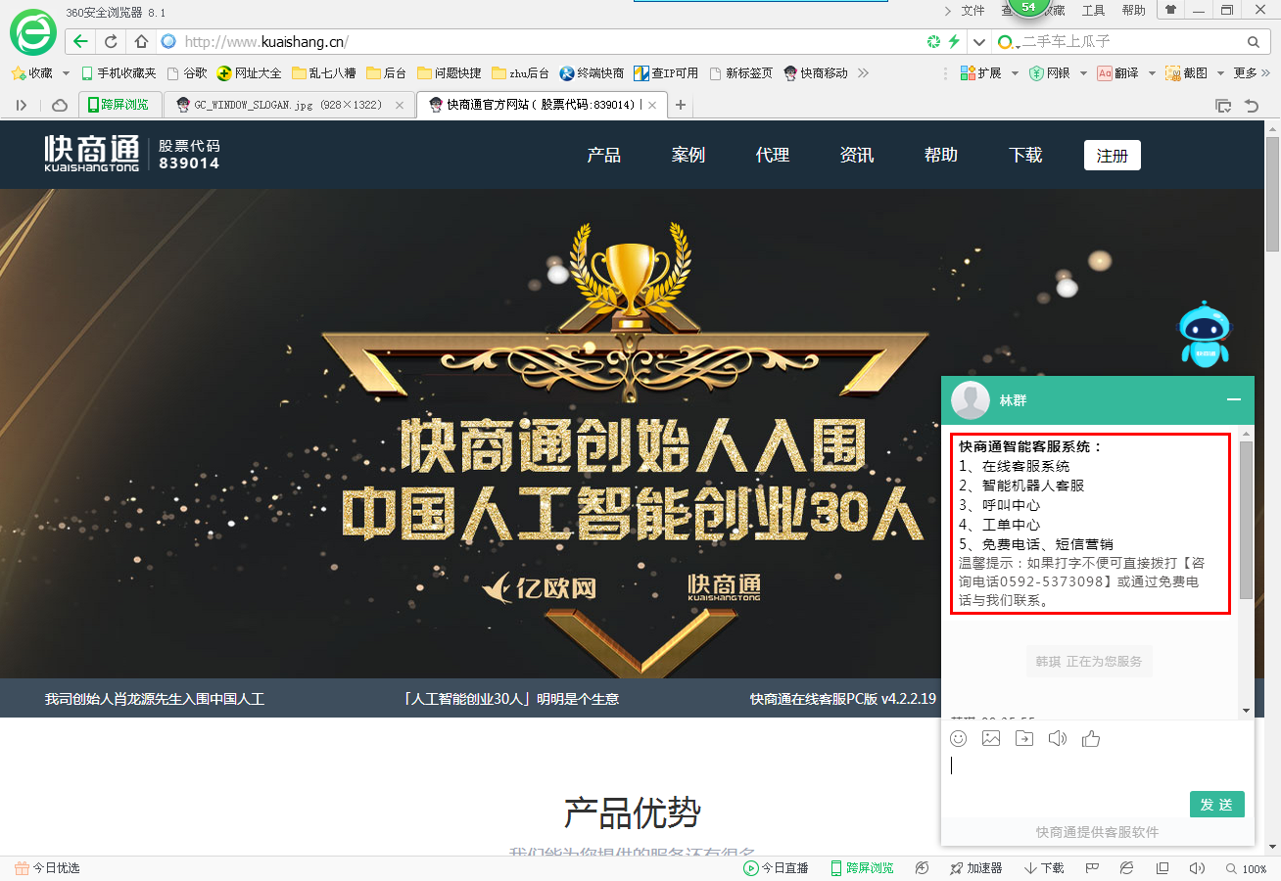The width and height of the screenshot is (1281, 881).
Task: Go back with the browser back arrow
Action: 80,41
